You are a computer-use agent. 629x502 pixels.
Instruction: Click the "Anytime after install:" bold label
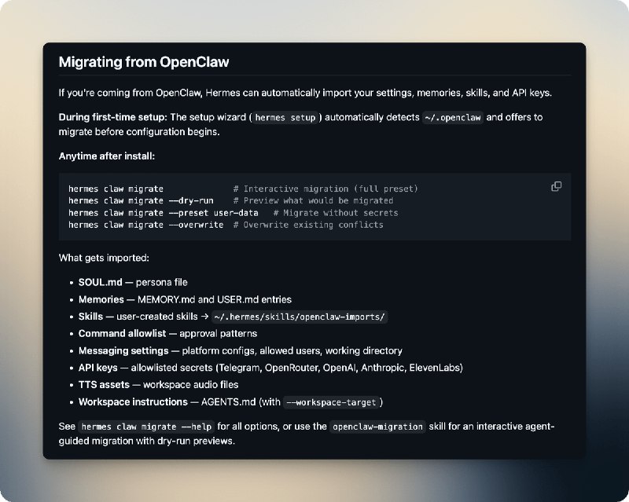click(107, 156)
